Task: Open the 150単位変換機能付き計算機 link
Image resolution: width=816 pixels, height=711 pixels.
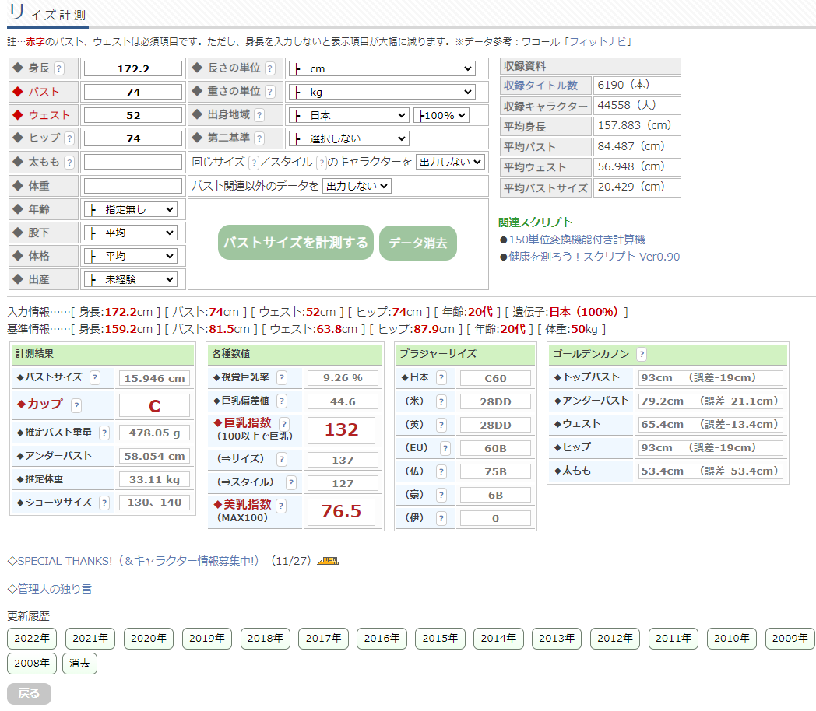Action: point(576,240)
